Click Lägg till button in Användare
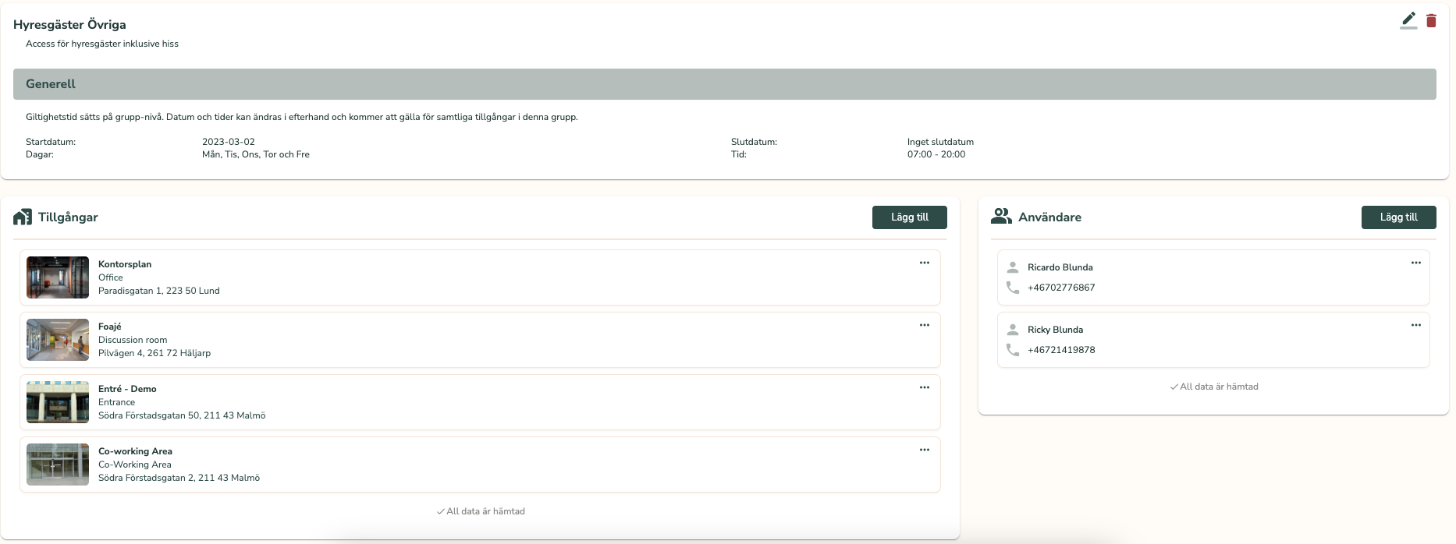Image resolution: width=1456 pixels, height=544 pixels. click(x=1398, y=217)
